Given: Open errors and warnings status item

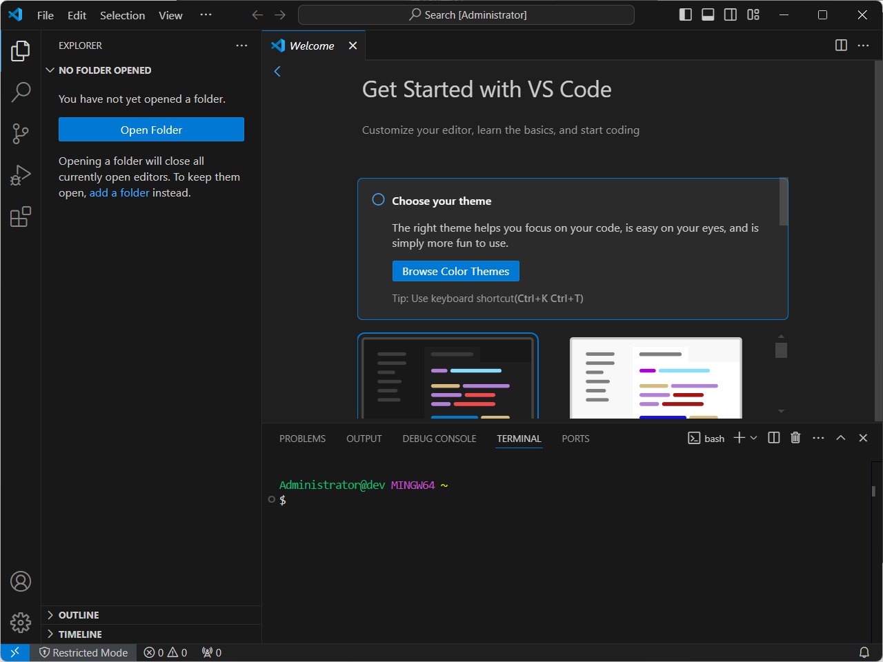Looking at the screenshot, I should pyautogui.click(x=166, y=652).
